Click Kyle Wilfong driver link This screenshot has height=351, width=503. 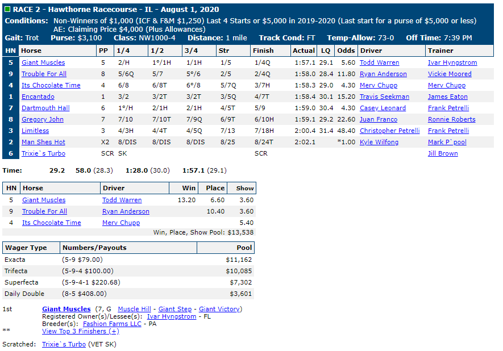pos(379,142)
